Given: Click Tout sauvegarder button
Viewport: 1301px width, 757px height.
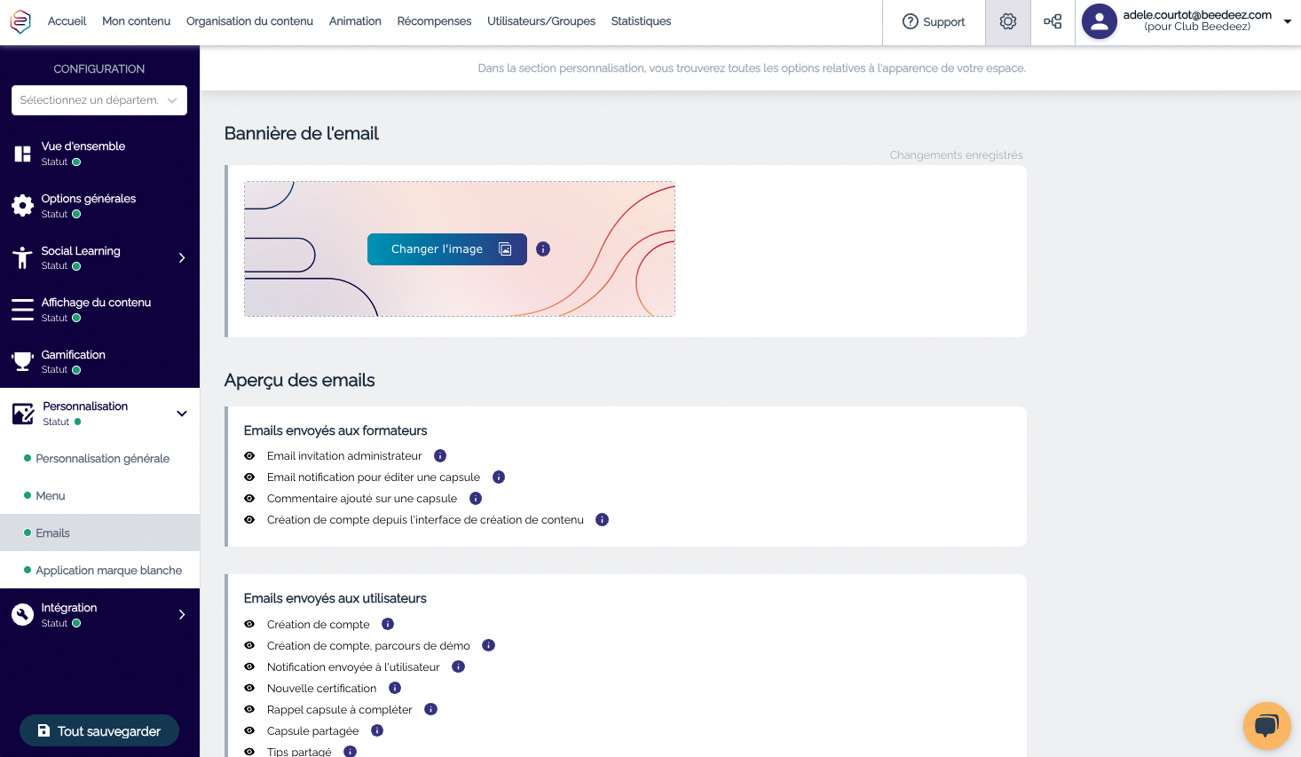Looking at the screenshot, I should pos(99,731).
